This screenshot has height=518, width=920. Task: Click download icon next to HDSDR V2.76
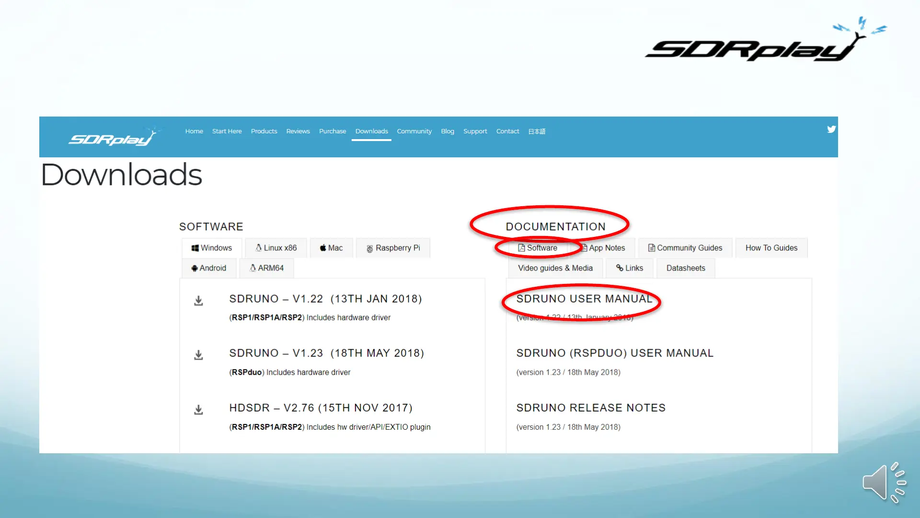(x=198, y=410)
